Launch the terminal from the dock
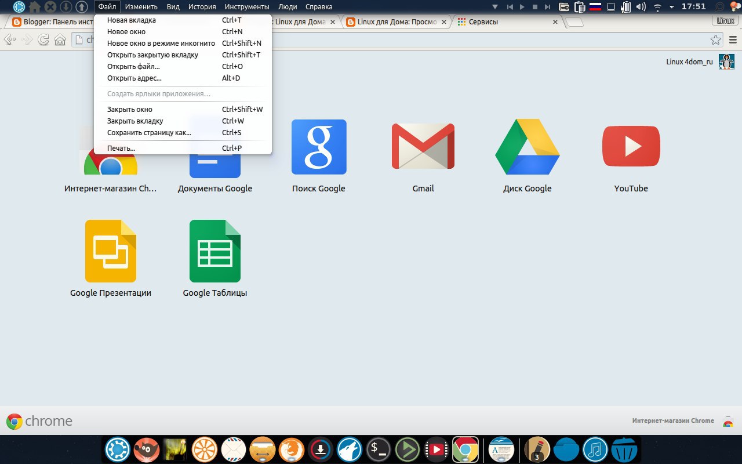Image resolution: width=742 pixels, height=464 pixels. coord(379,449)
